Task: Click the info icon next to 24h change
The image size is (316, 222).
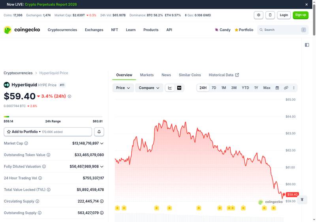Action: (x=70, y=96)
